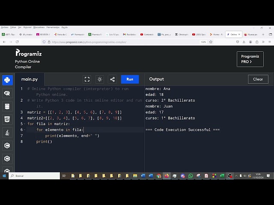Viewport: 274px width, 205px height.
Task: Click the 'nombre: Juan' output line
Action: [x=159, y=106]
